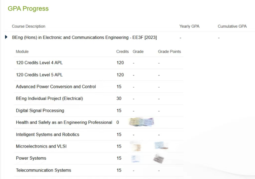Image resolution: width=255 pixels, height=179 pixels.
Task: Click the Cumulative GPA column header
Action: 232,26
